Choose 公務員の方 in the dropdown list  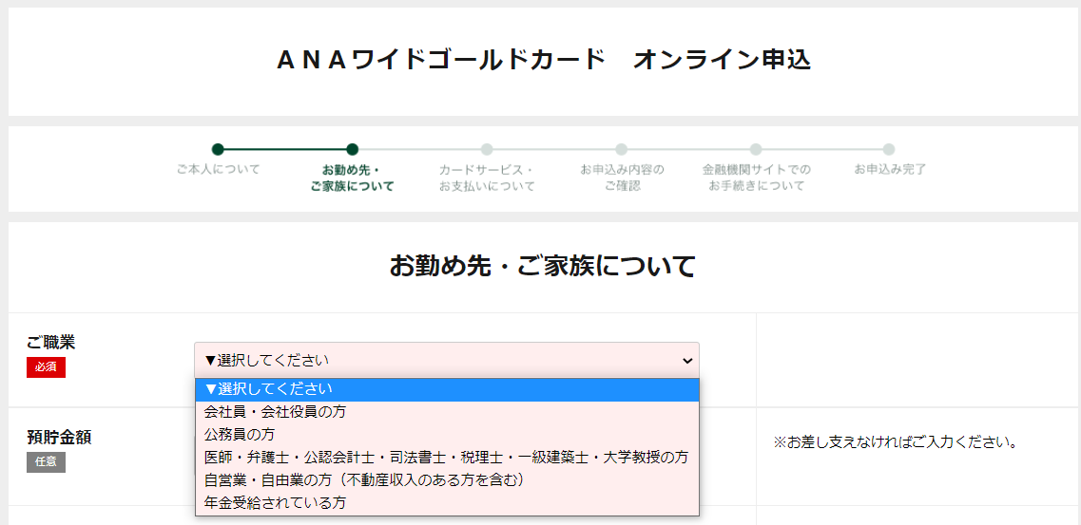point(240,434)
